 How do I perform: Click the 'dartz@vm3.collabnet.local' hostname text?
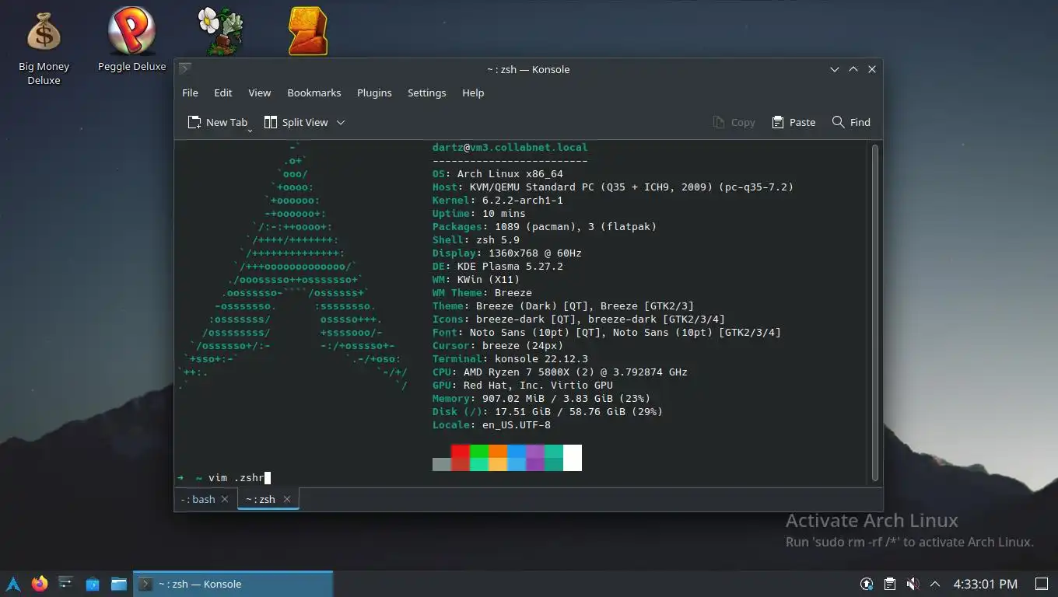tap(510, 148)
